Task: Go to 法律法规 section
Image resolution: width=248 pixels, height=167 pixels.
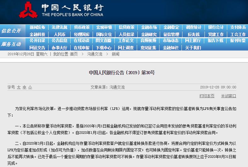Action: coord(60,27)
